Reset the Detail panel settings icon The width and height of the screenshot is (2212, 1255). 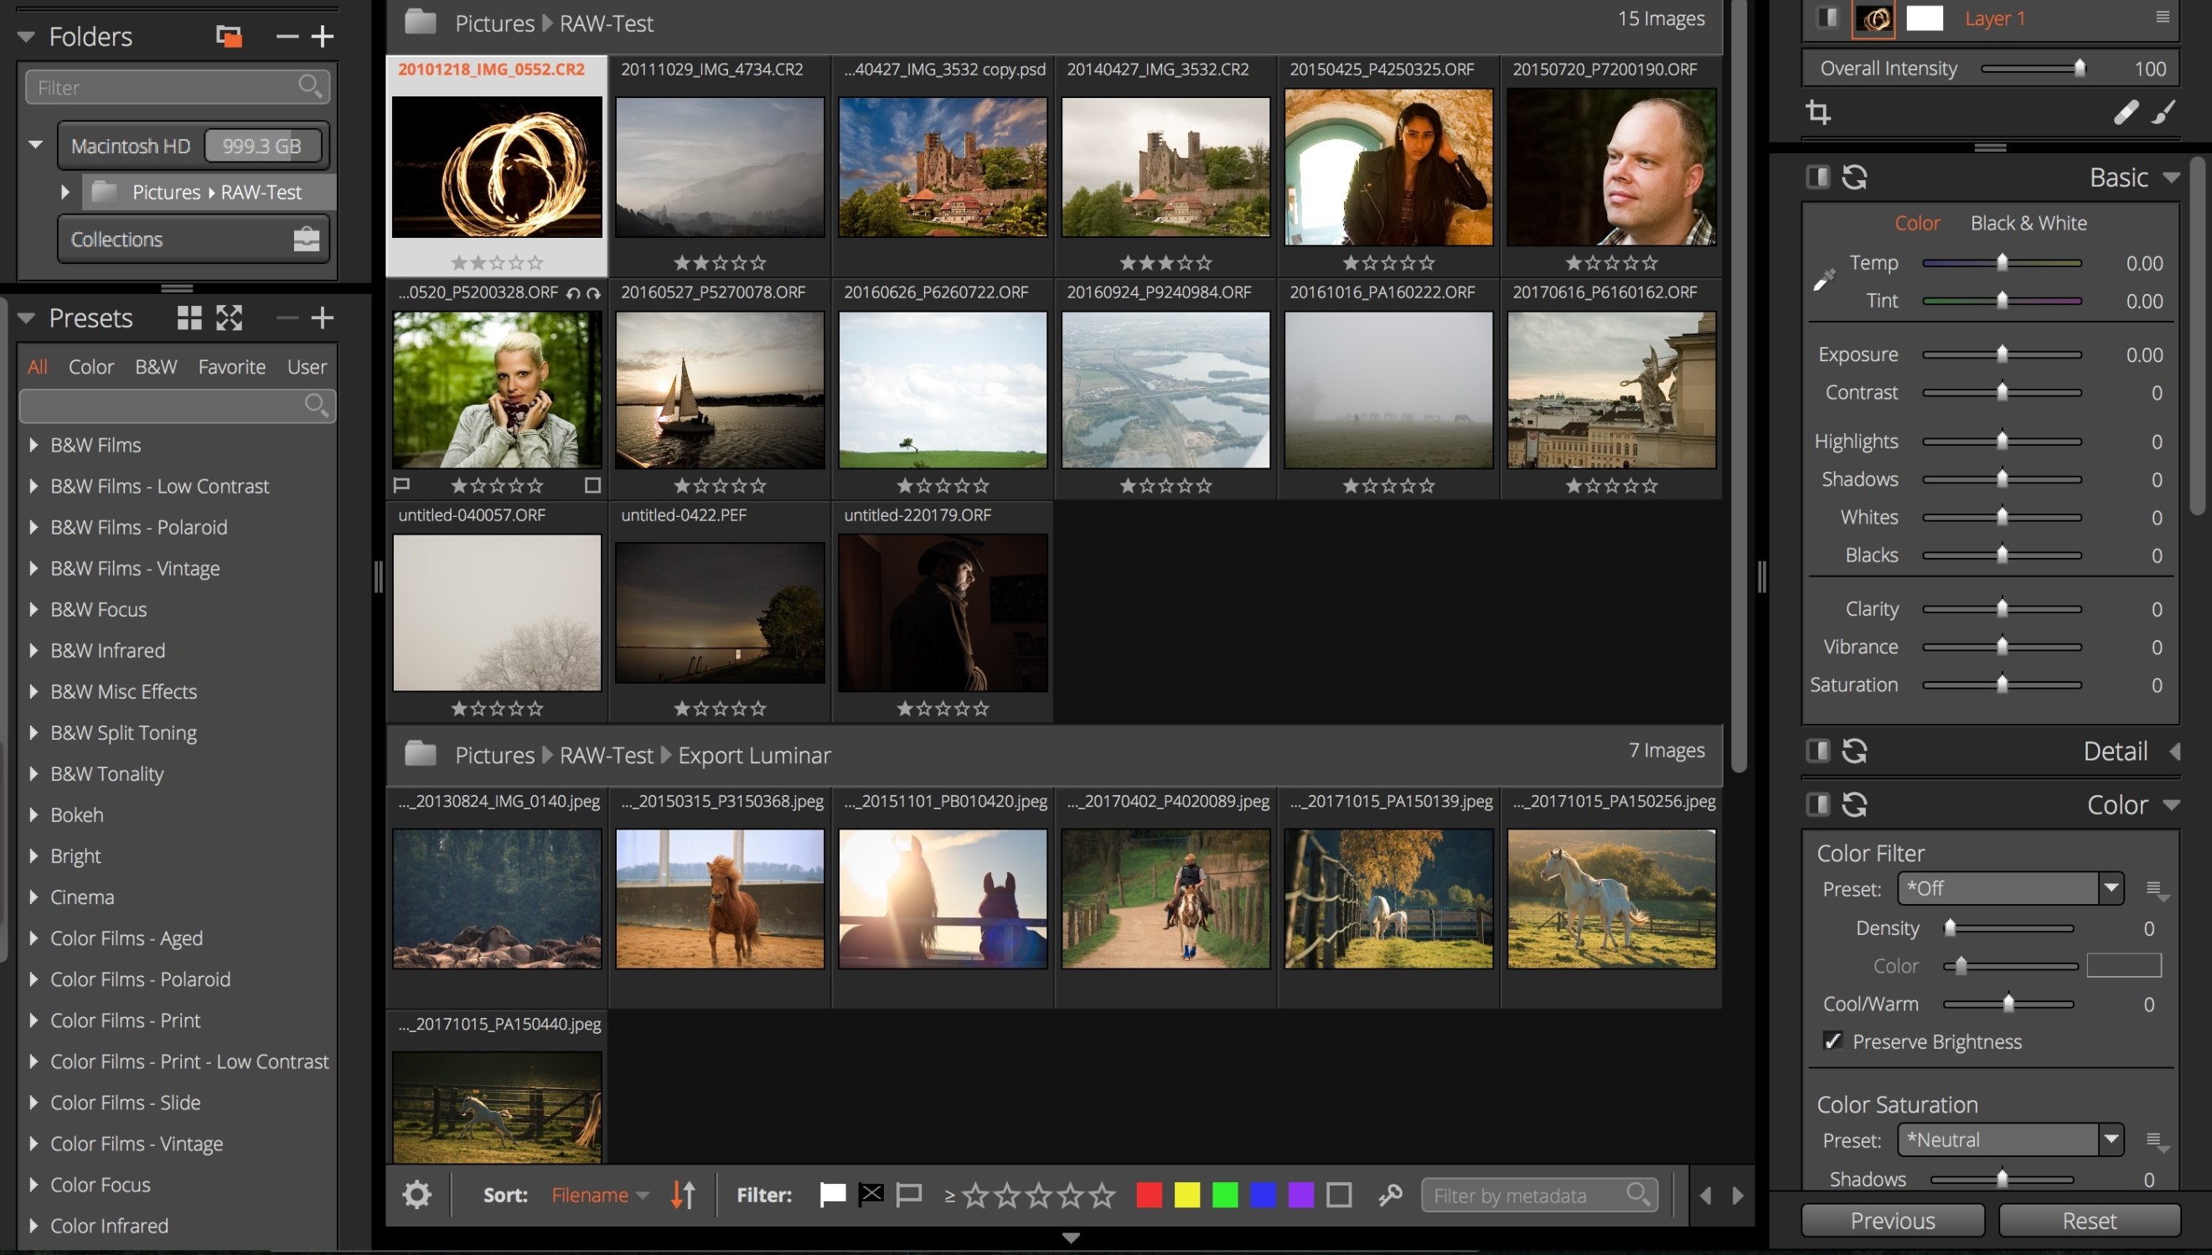pyautogui.click(x=1855, y=751)
